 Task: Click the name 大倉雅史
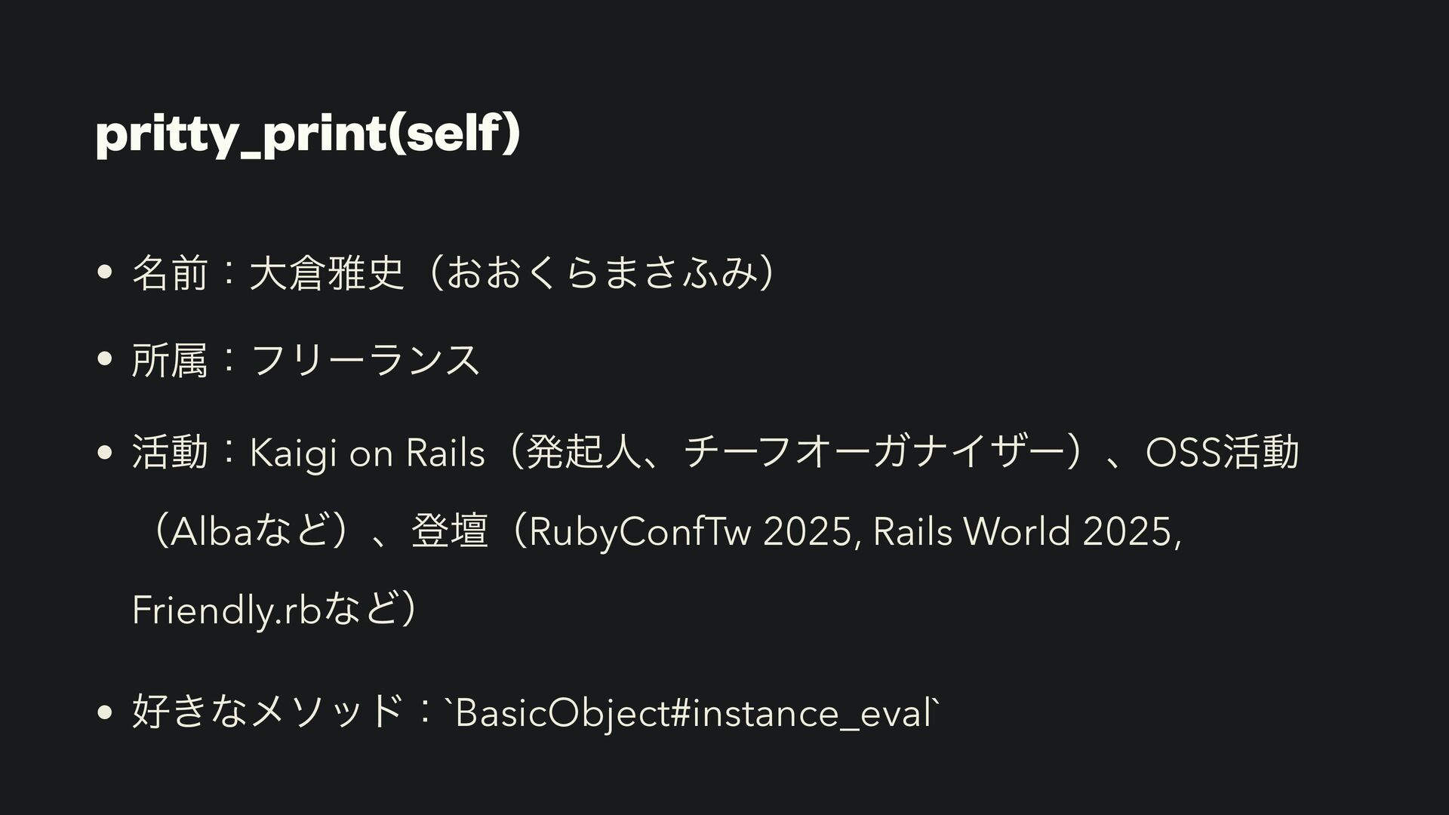[327, 274]
